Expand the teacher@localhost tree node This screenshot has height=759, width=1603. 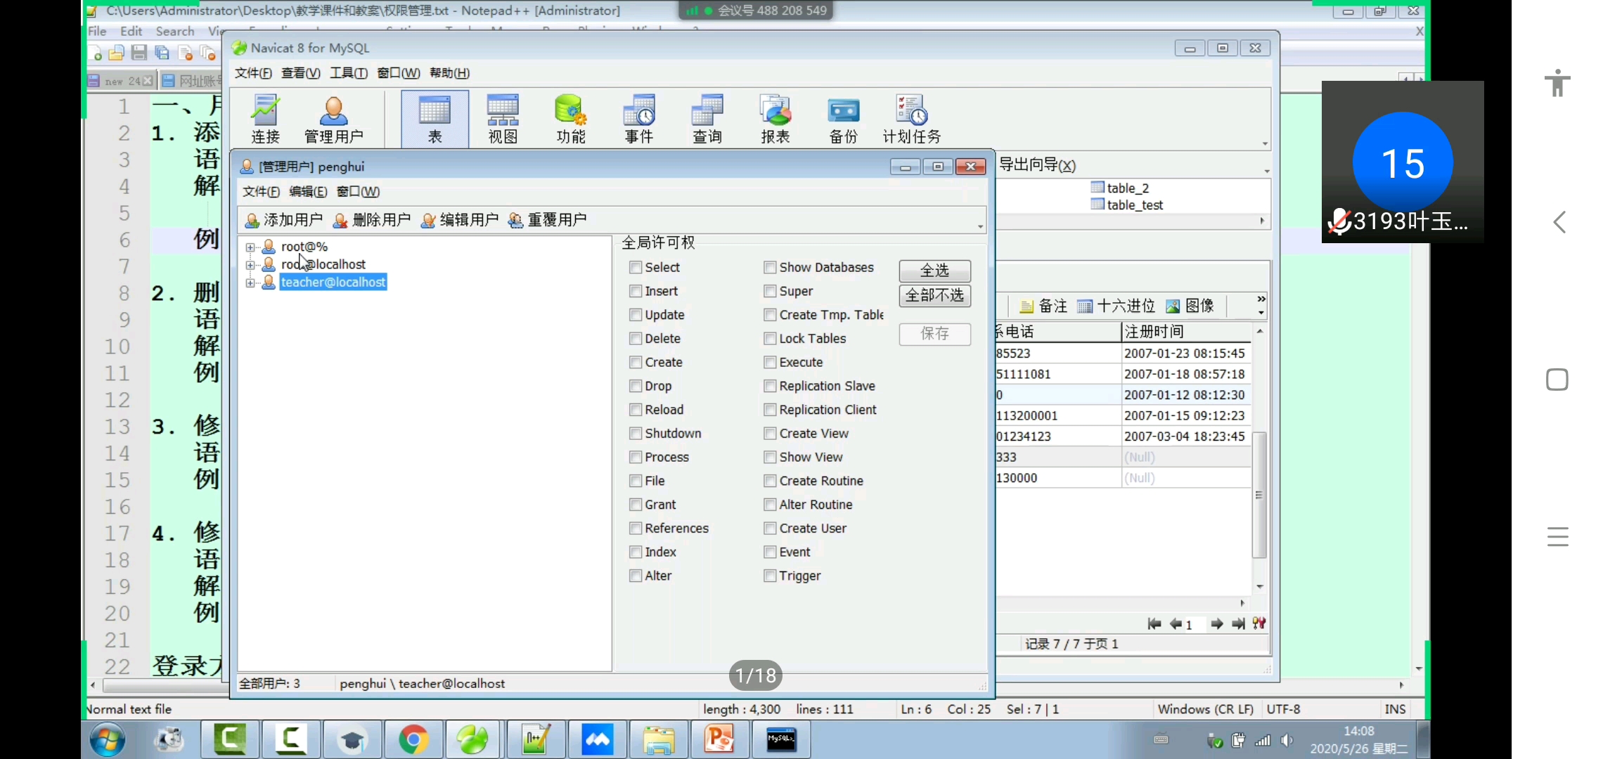(x=250, y=283)
